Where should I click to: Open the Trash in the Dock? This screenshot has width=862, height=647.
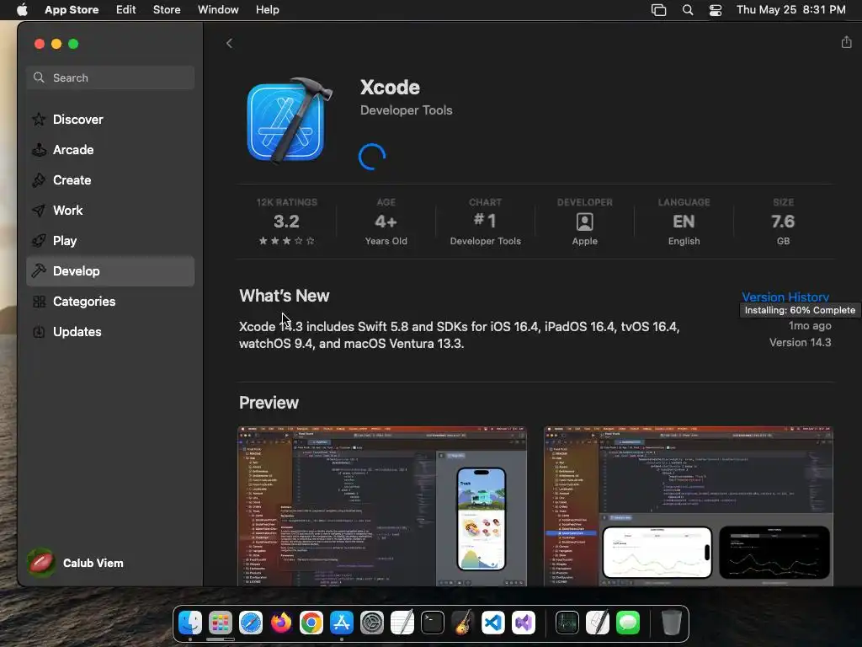pyautogui.click(x=671, y=623)
